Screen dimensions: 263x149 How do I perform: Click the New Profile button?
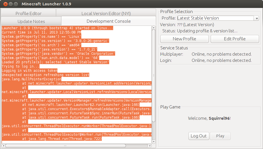[x=184, y=39]
